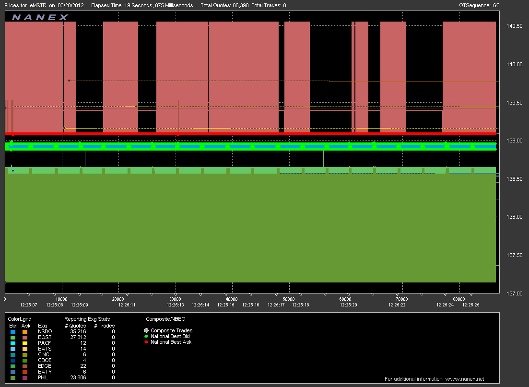The image size is (529, 387).
Task: Click the 139.00 price axis label
Action: point(515,141)
